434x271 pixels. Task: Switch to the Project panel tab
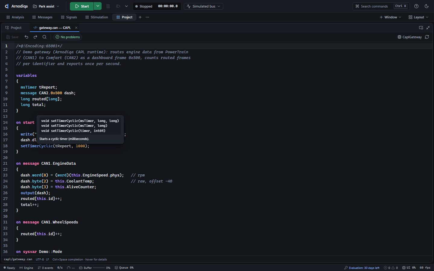pyautogui.click(x=14, y=28)
